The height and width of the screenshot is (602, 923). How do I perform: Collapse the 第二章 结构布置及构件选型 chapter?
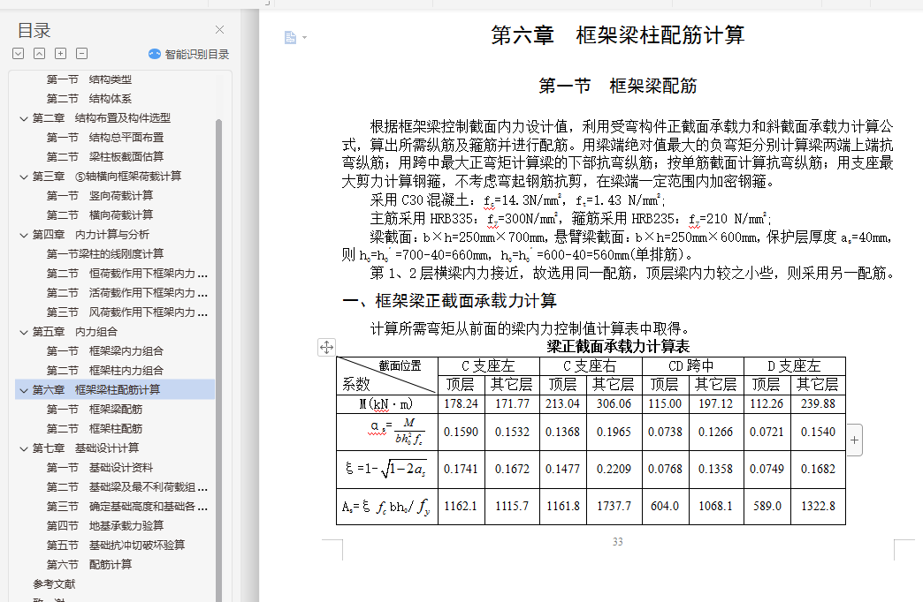coord(24,119)
